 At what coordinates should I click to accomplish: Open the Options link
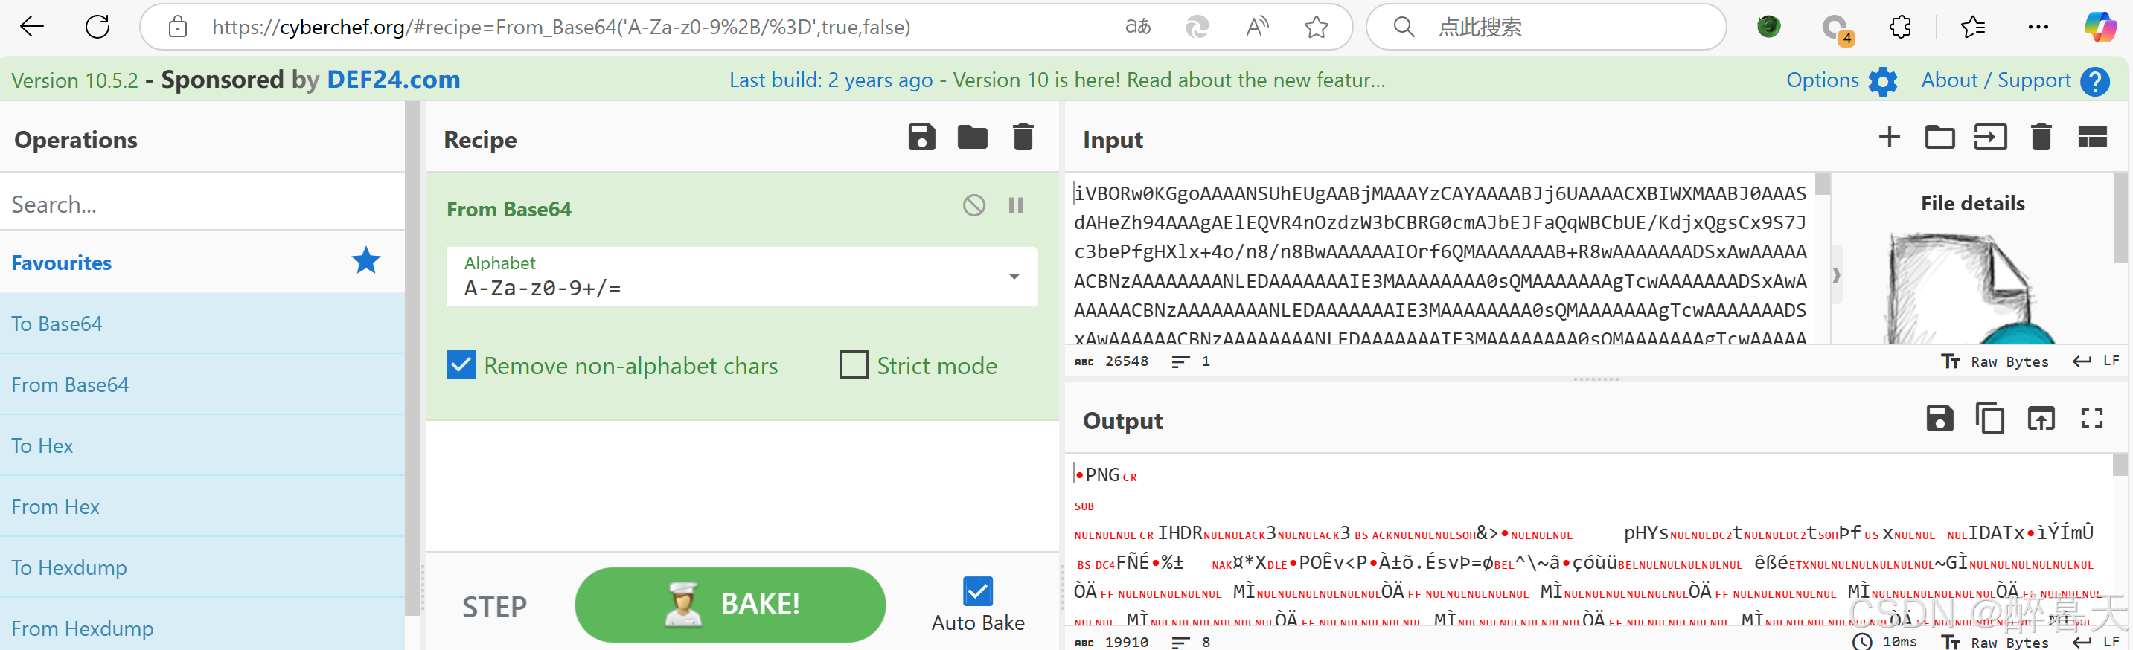pos(1822,80)
